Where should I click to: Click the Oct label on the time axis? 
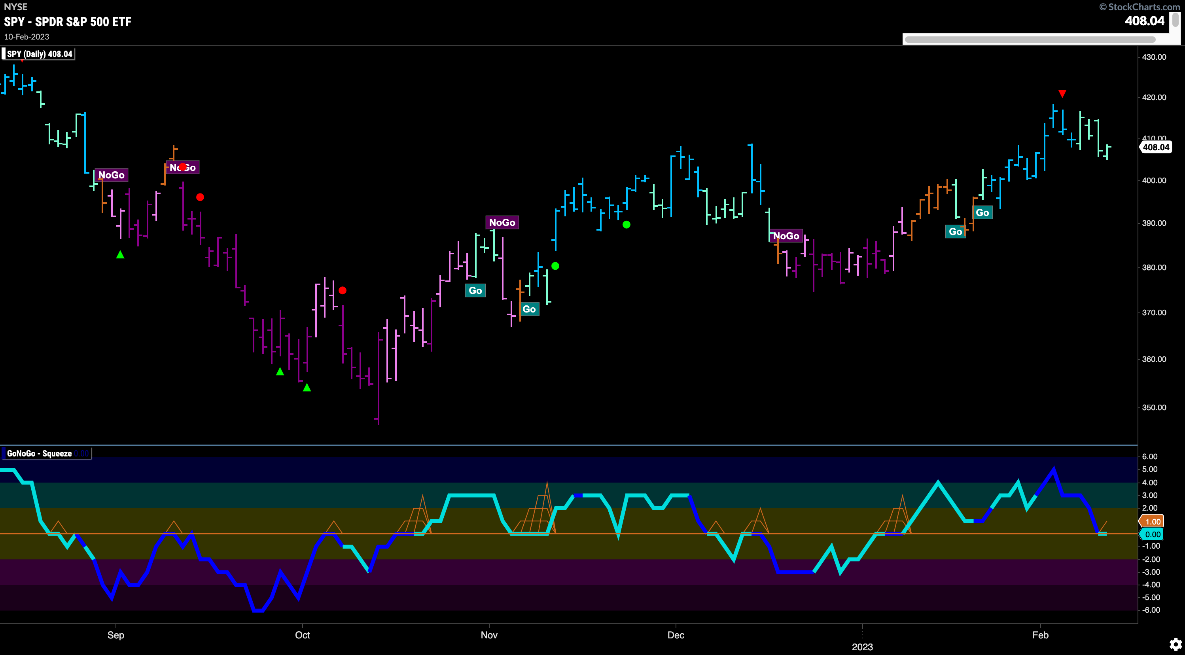click(302, 635)
